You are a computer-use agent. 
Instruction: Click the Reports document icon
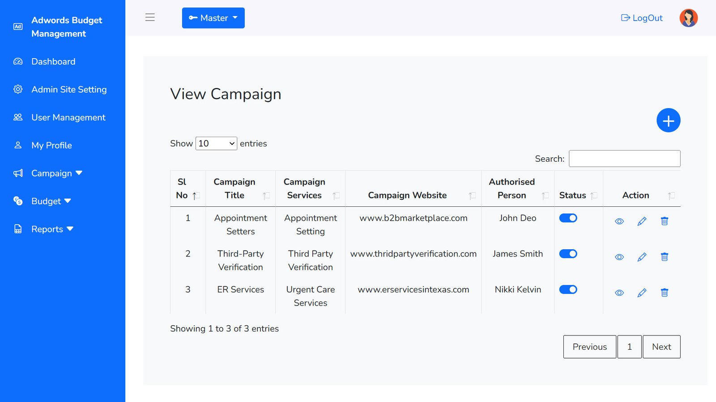coord(18,229)
